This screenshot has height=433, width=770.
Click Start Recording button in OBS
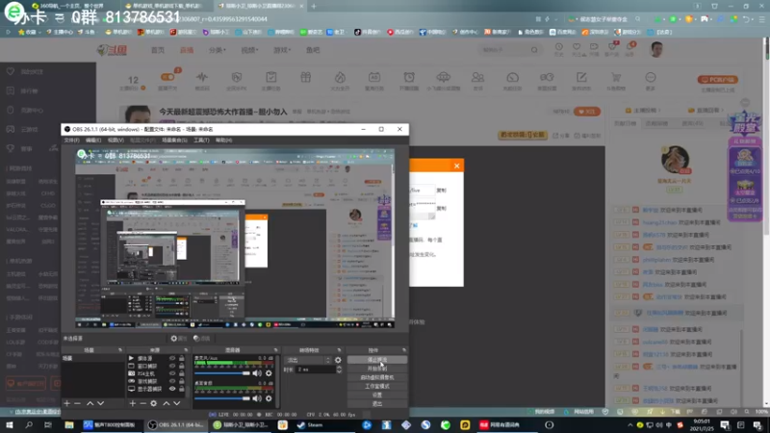tap(377, 369)
